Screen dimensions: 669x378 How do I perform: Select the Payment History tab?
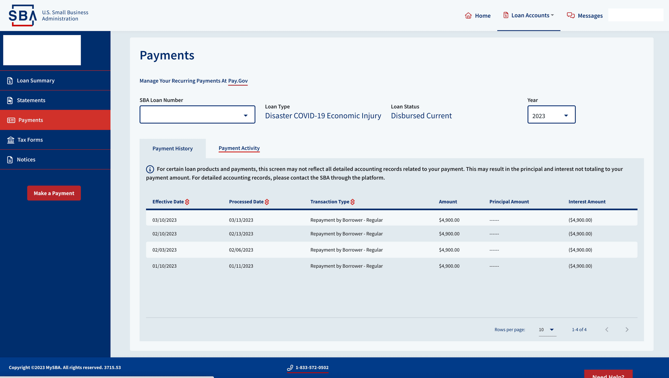coord(172,148)
